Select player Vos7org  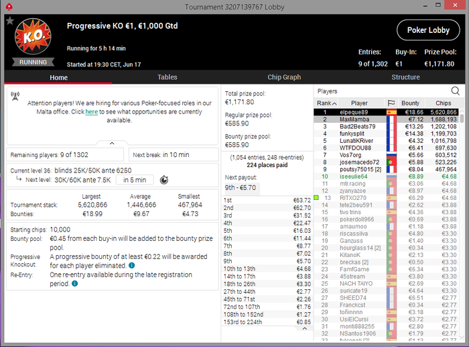tap(386, 155)
